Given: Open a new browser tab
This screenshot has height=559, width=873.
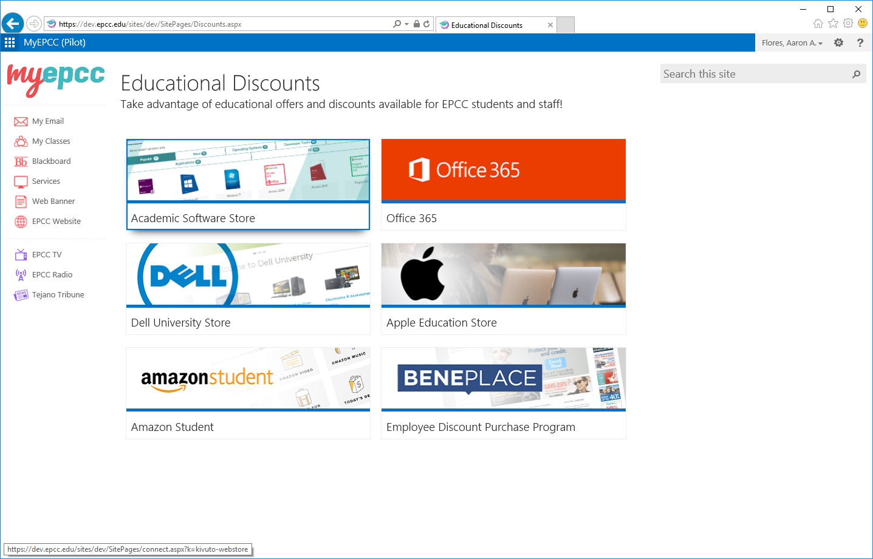Looking at the screenshot, I should 566,25.
